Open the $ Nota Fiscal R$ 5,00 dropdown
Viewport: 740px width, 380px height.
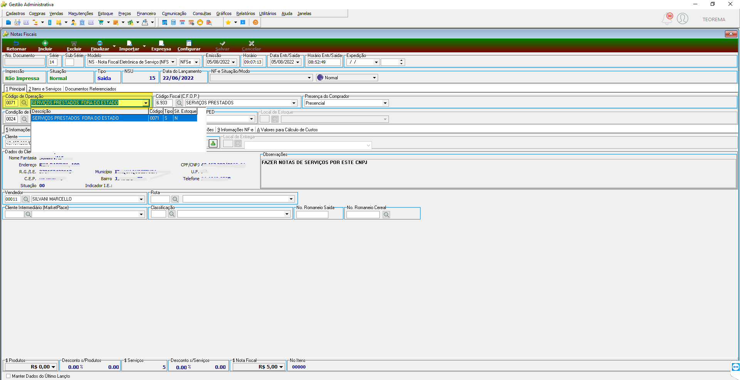[281, 367]
